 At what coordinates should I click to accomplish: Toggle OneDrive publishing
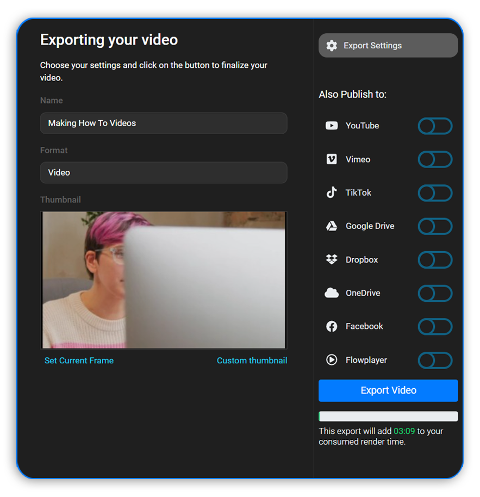point(435,293)
